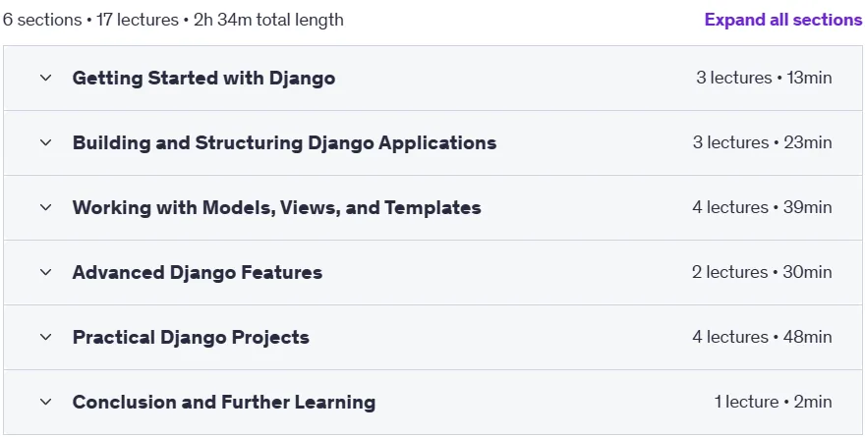Select the Practical Django Projects heading
This screenshot has width=865, height=437.
(x=191, y=337)
